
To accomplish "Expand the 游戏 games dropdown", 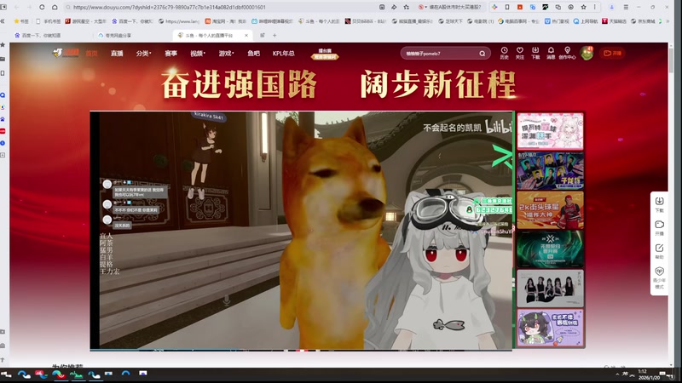I will (226, 54).
